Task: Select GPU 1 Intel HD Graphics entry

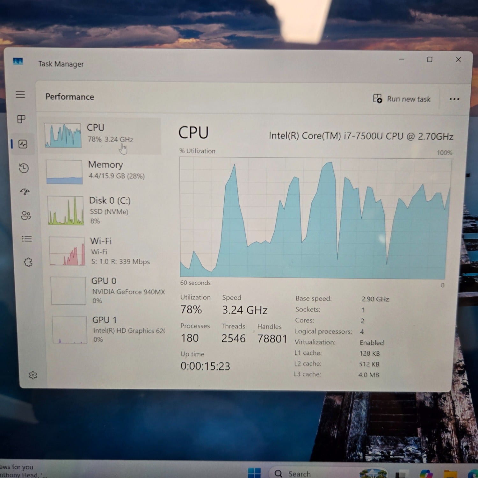Action: click(x=108, y=330)
